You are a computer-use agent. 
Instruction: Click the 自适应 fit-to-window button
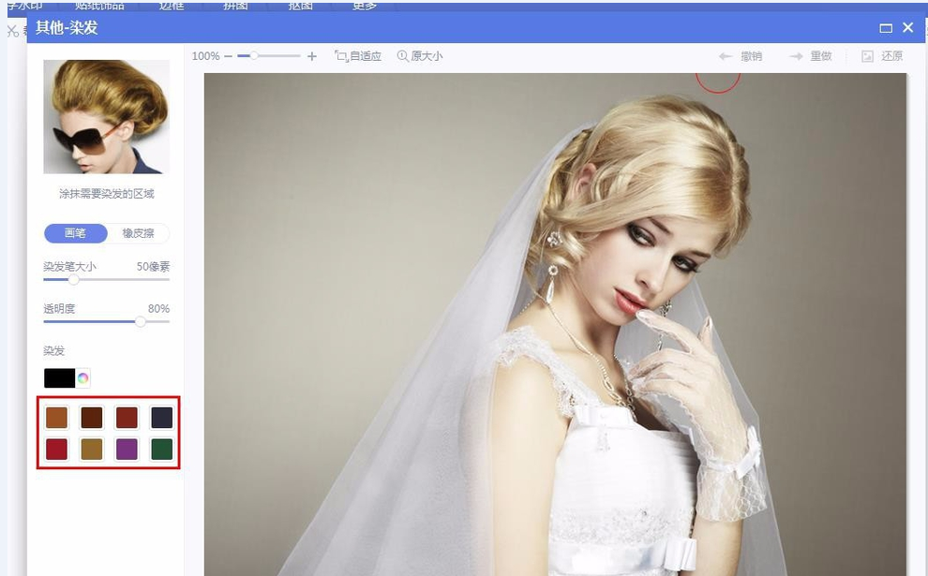tap(358, 56)
